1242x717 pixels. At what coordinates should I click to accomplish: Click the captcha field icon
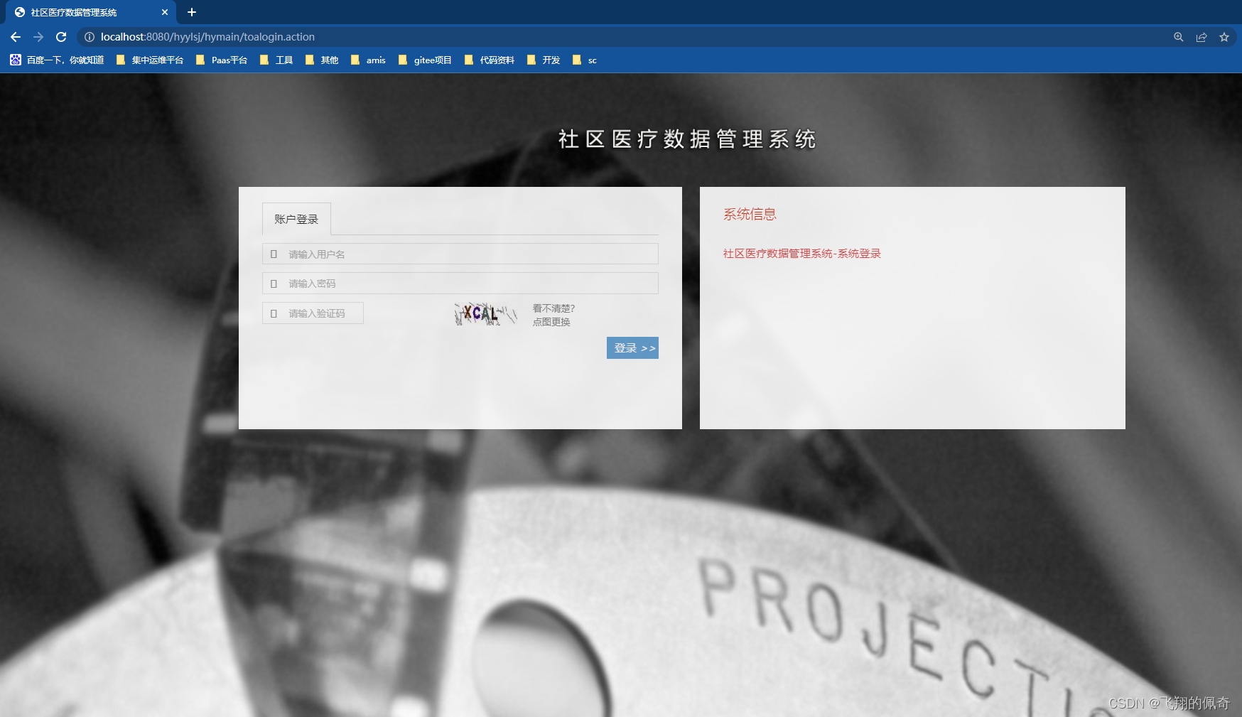[x=274, y=313]
